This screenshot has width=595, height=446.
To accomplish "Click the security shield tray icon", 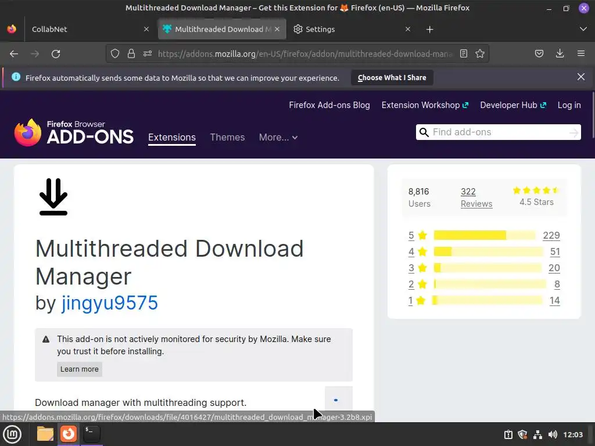I will click(522, 434).
